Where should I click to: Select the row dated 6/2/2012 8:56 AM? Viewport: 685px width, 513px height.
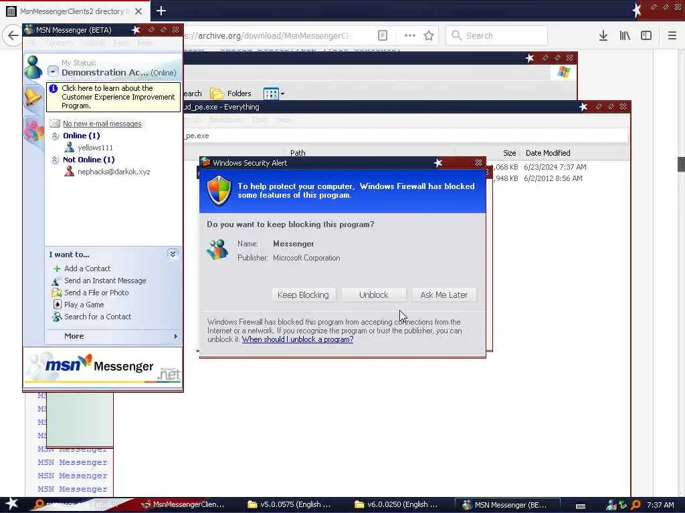pos(553,178)
